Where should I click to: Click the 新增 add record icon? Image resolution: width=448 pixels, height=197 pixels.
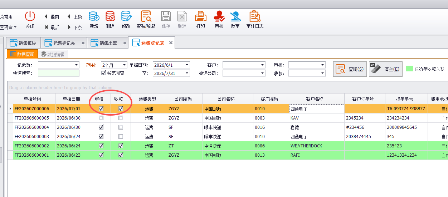94,16
